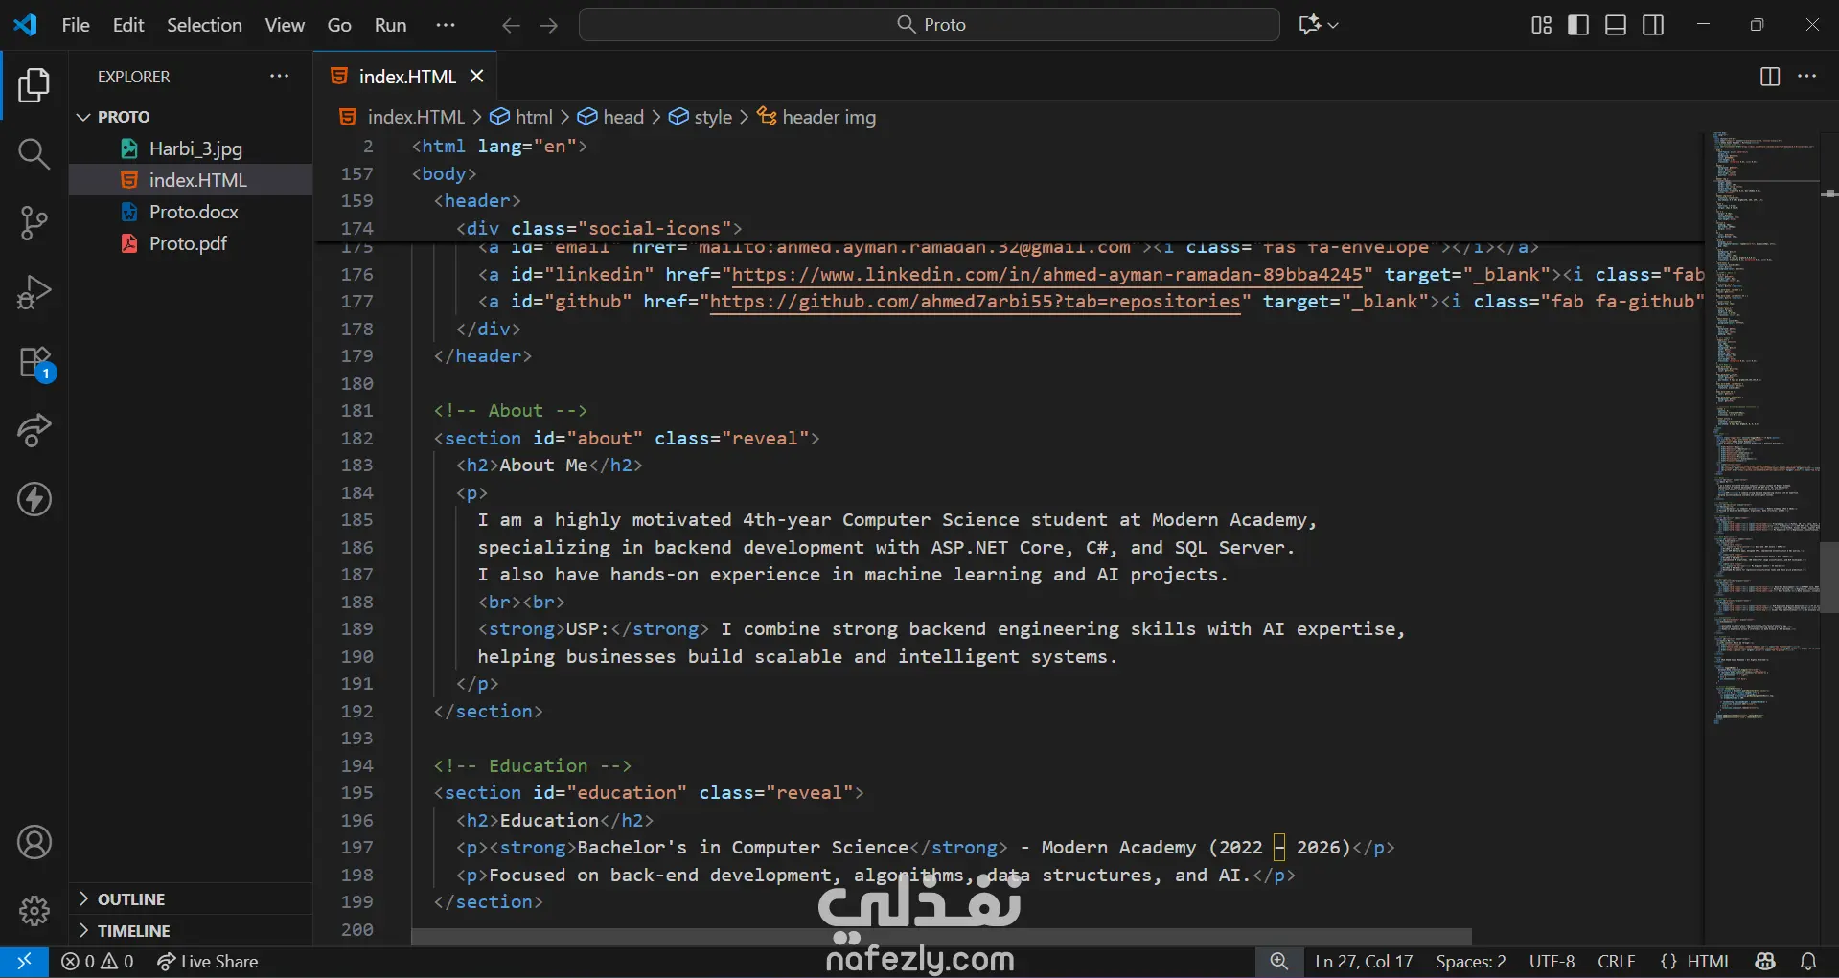1839x978 pixels.
Task: Open the Explorer view in activity bar
Action: pyautogui.click(x=34, y=85)
